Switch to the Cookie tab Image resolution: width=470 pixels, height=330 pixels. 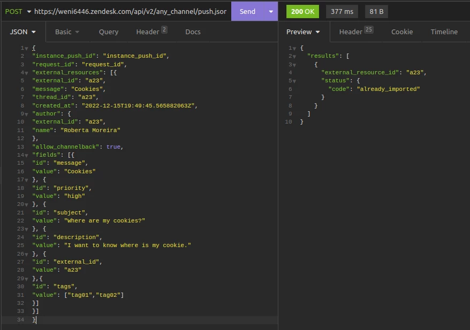(x=402, y=32)
